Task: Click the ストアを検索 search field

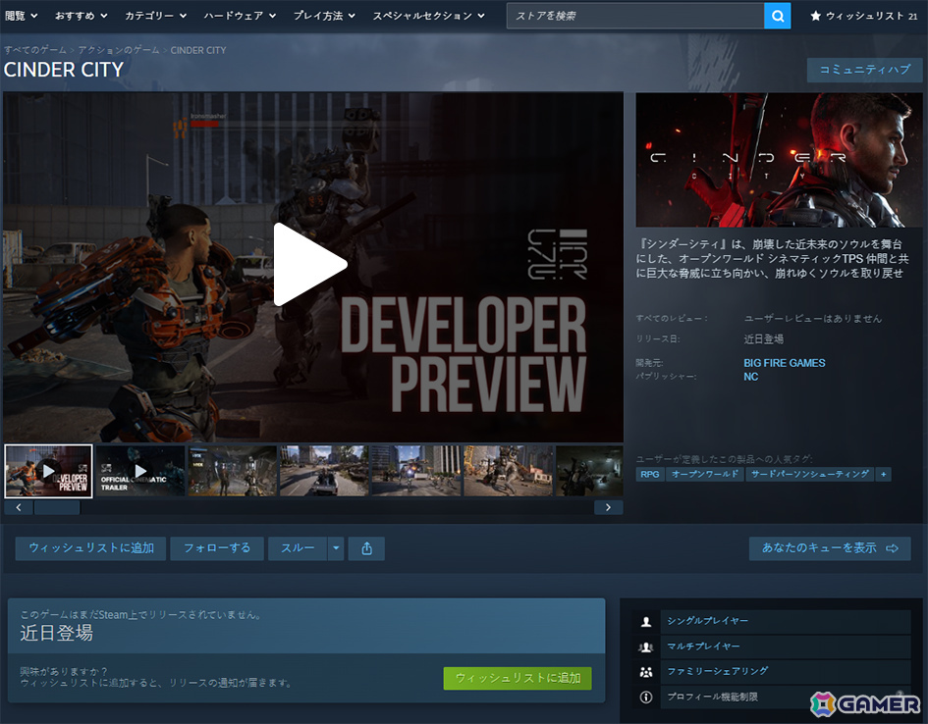Action: 635,16
